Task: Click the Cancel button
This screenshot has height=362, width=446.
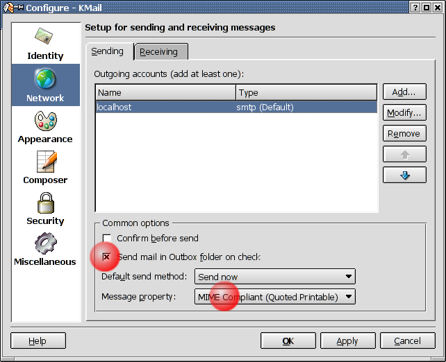Action: pos(408,341)
